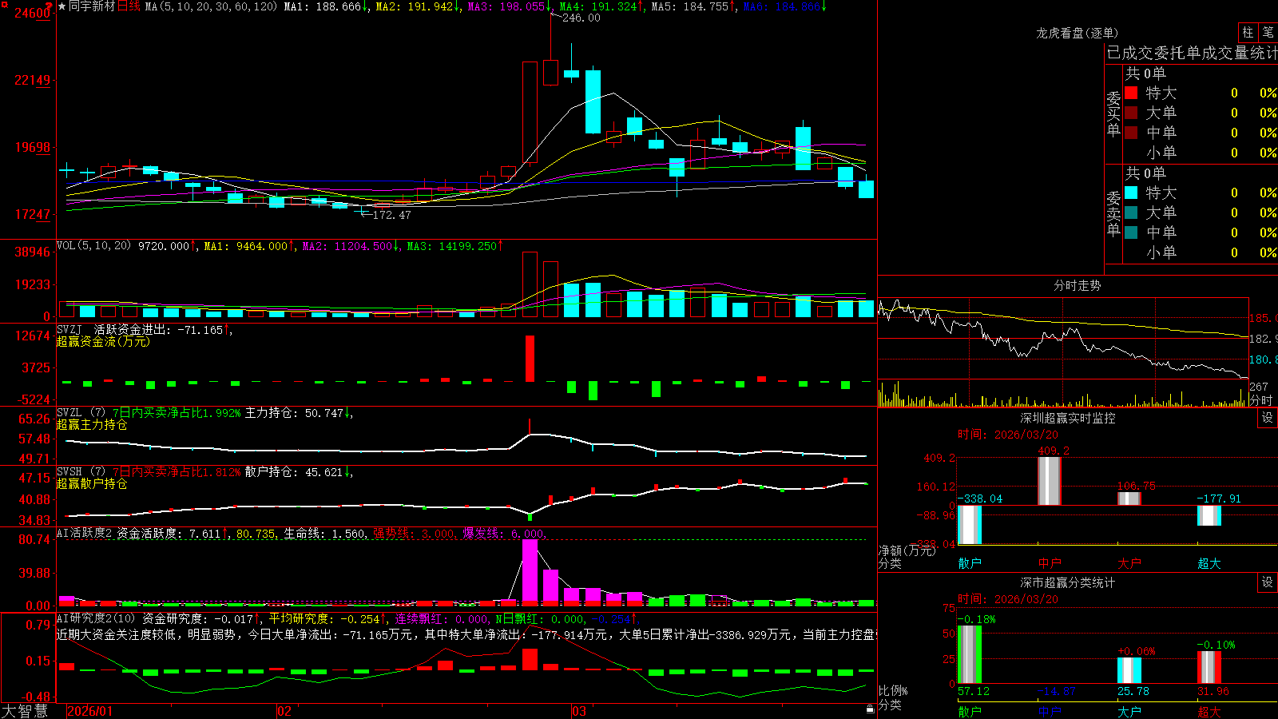This screenshot has height=719, width=1278.
Task: Click 散户 category label in 深市超赢分类统计
Action: (970, 711)
